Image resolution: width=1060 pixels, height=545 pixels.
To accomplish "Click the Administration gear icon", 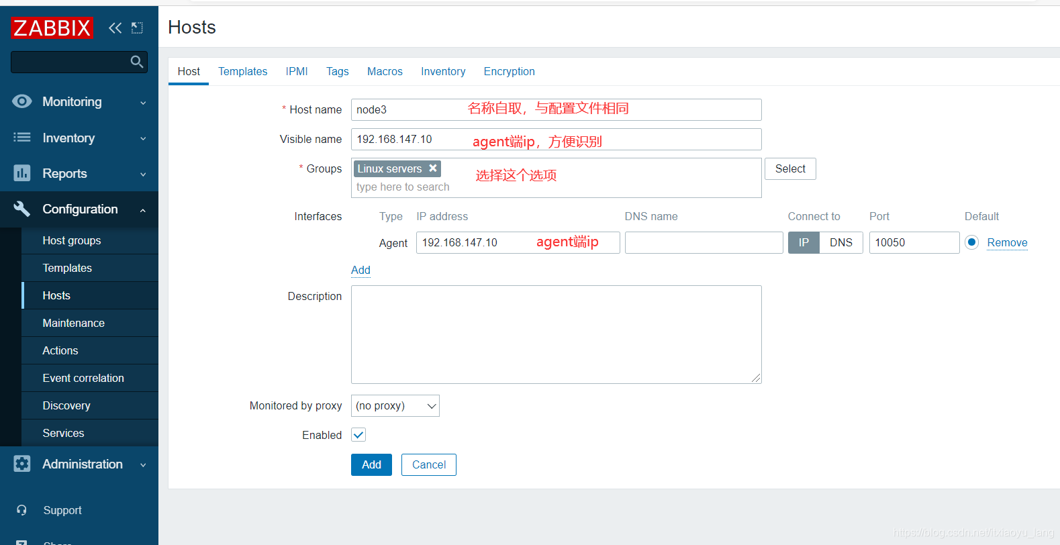I will pos(22,464).
